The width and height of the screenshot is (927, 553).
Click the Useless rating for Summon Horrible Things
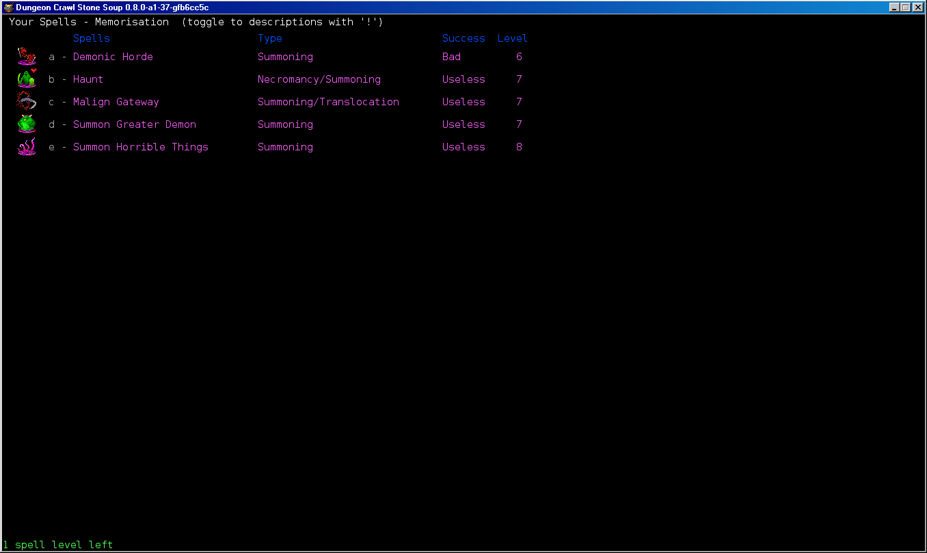[463, 147]
